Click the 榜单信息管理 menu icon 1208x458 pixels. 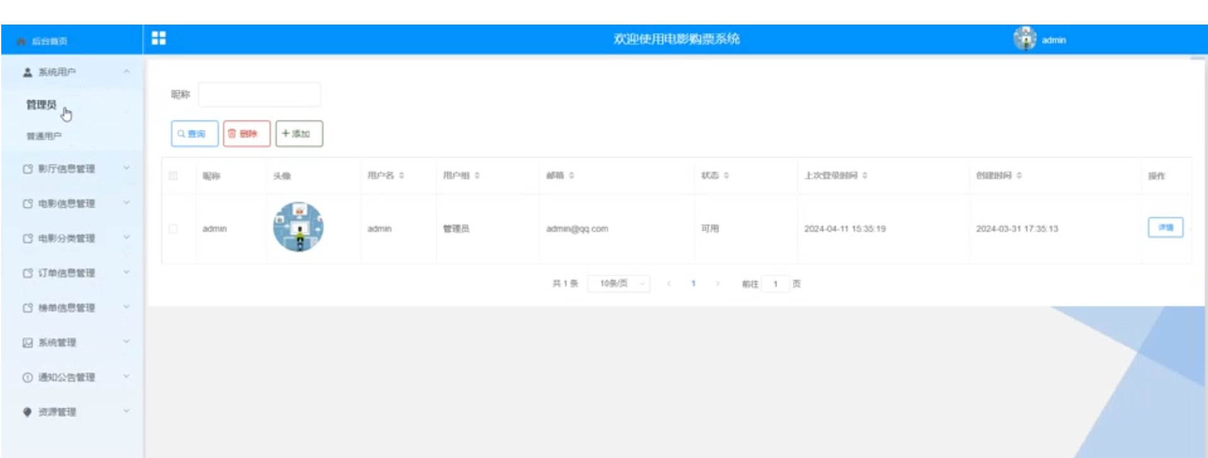(x=27, y=307)
